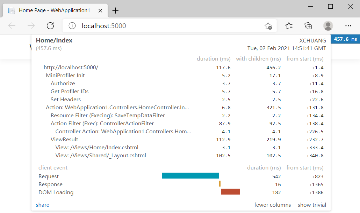This screenshot has height=213, width=360.
Task: Toggle show trivial timings
Action: 312,205
